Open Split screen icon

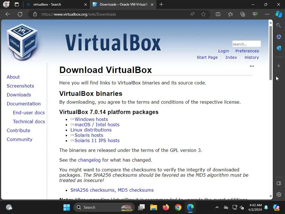point(218,14)
